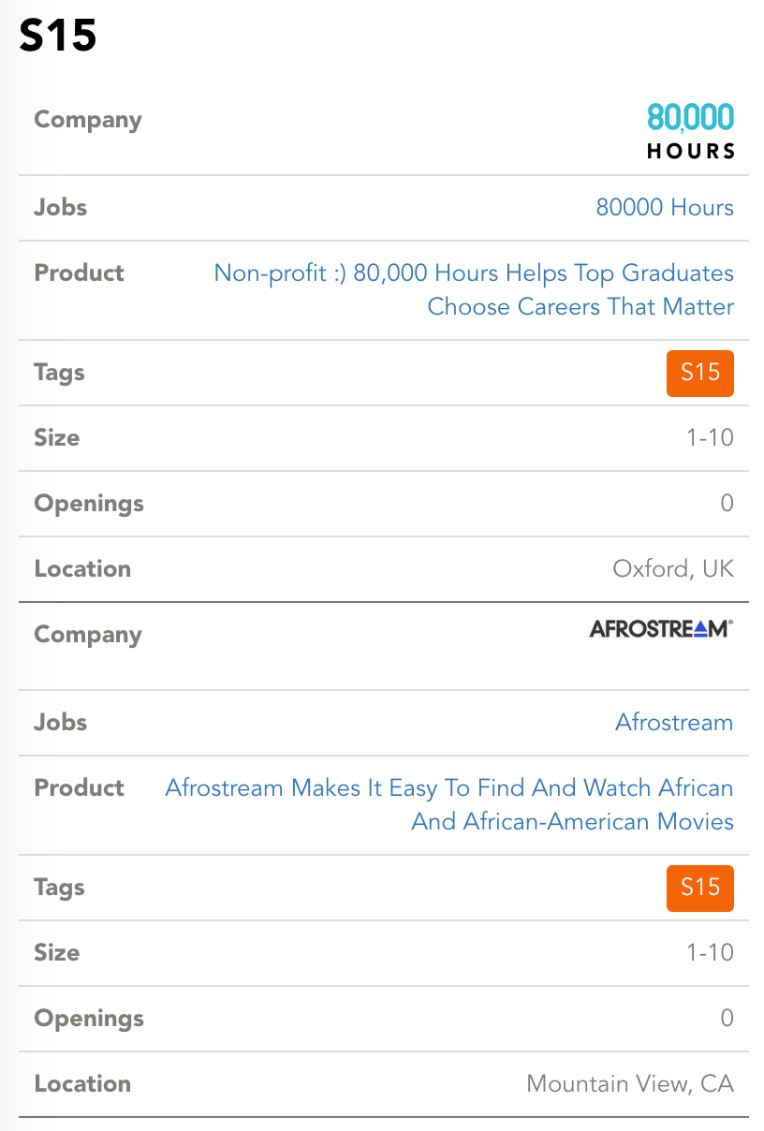Select the S15 tag for Afrostream
This screenshot has height=1131, width=764.
pos(700,888)
